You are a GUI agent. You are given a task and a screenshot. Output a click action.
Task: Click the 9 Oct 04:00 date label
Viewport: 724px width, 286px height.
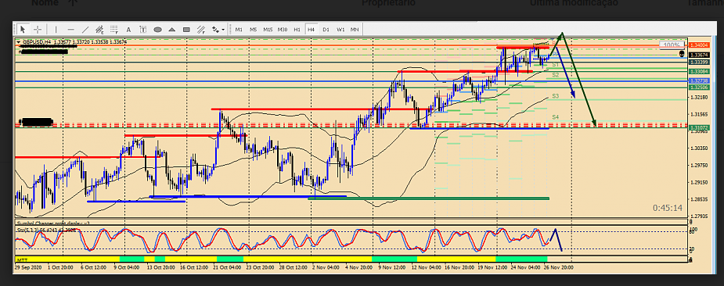point(127,266)
